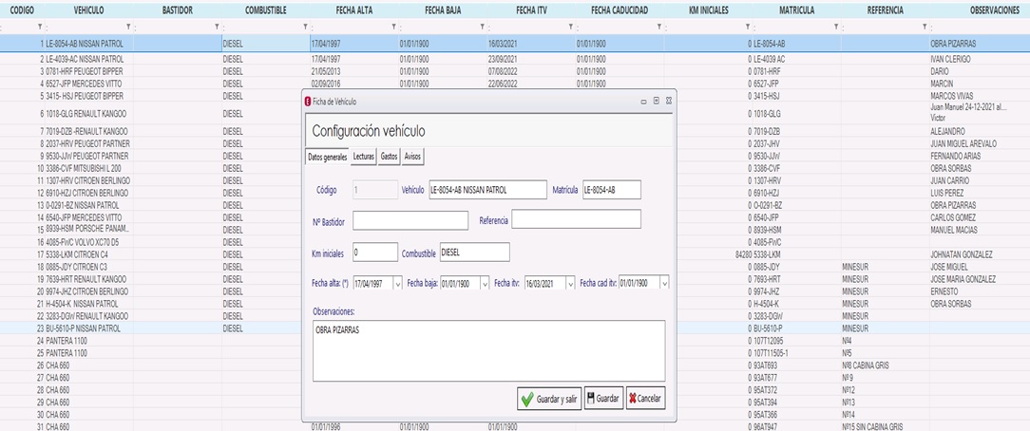Screen dimensions: 1030x431
Task: Maximize the Ficha de Vehículo dialog
Action: (656, 101)
